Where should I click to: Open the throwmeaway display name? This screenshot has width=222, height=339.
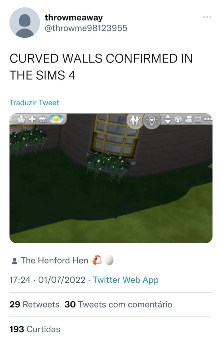coord(74,18)
